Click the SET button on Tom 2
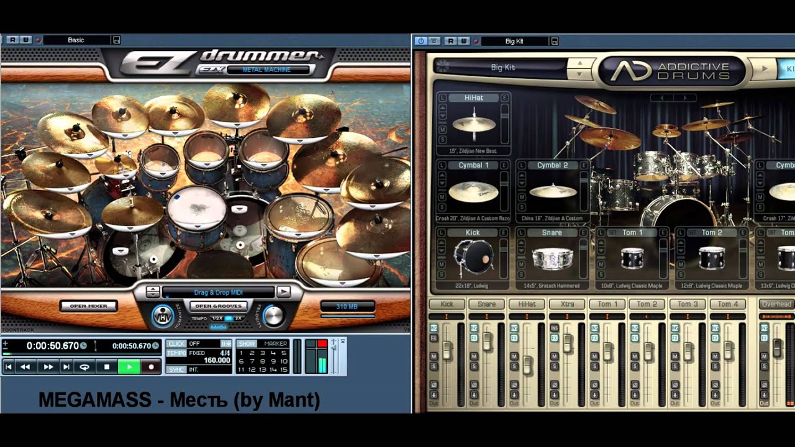795x447 pixels. click(692, 232)
